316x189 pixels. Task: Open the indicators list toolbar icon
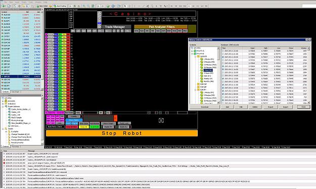click(108, 6)
